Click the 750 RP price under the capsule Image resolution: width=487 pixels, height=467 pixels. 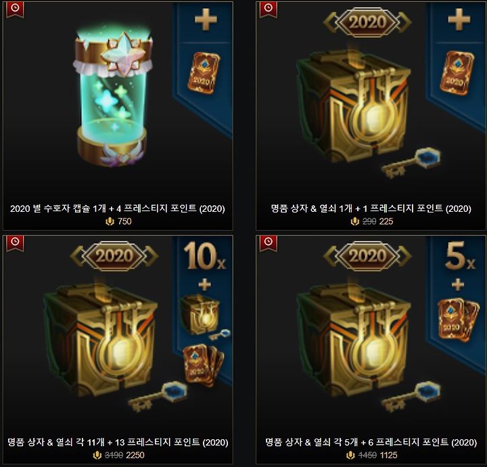click(124, 221)
